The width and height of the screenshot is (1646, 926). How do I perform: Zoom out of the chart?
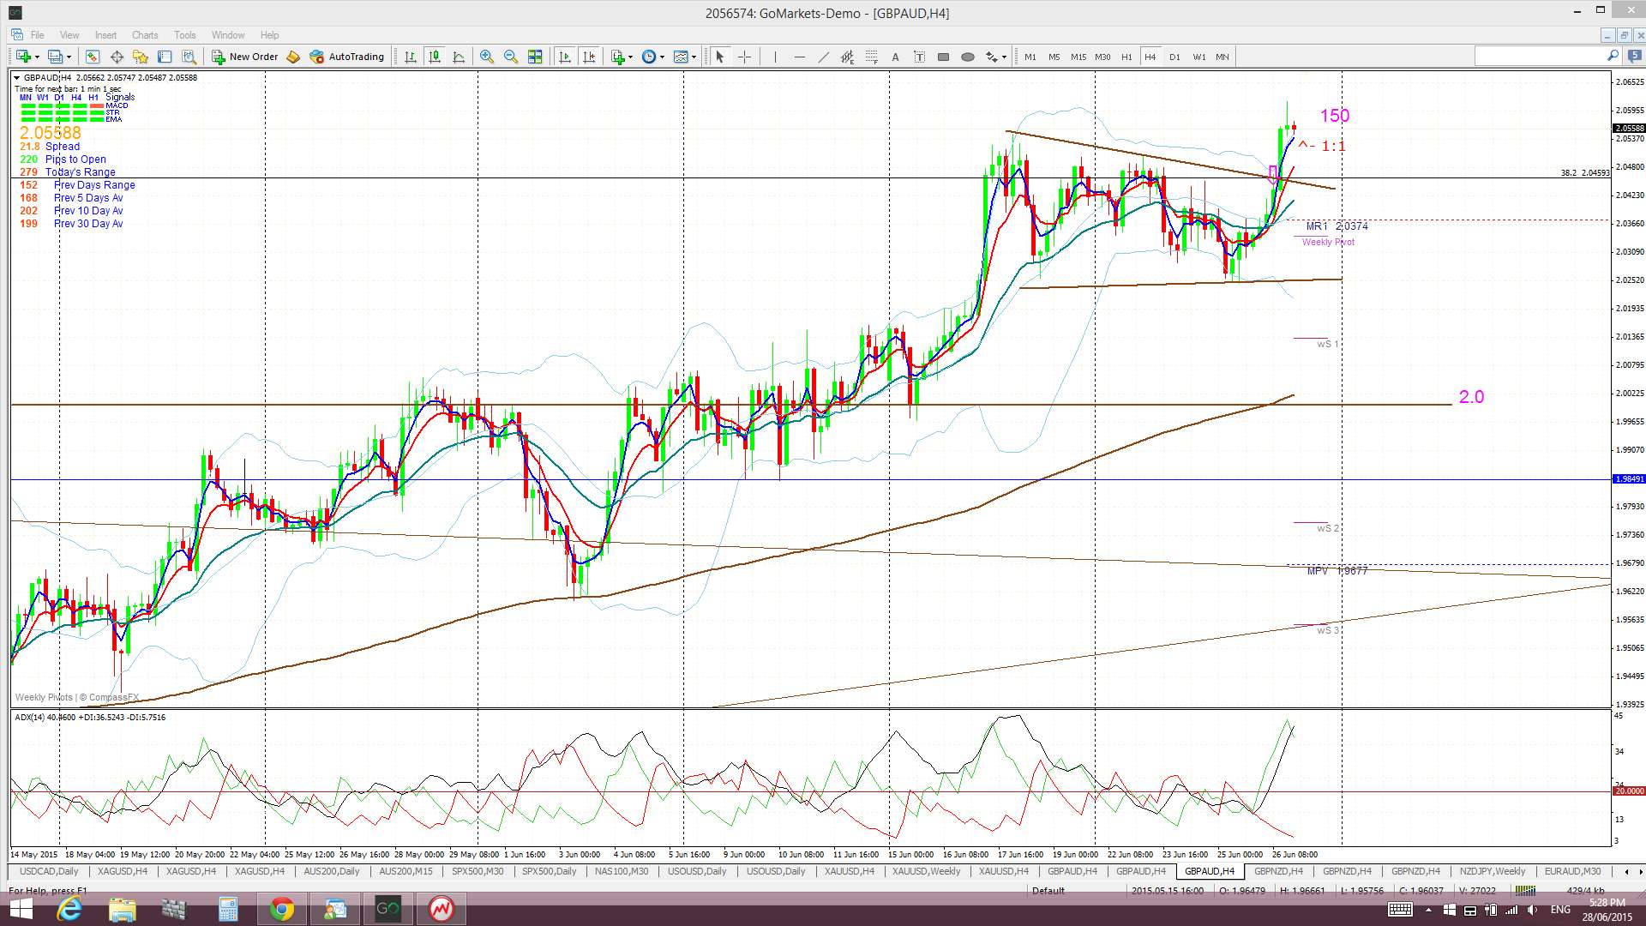[x=511, y=57]
